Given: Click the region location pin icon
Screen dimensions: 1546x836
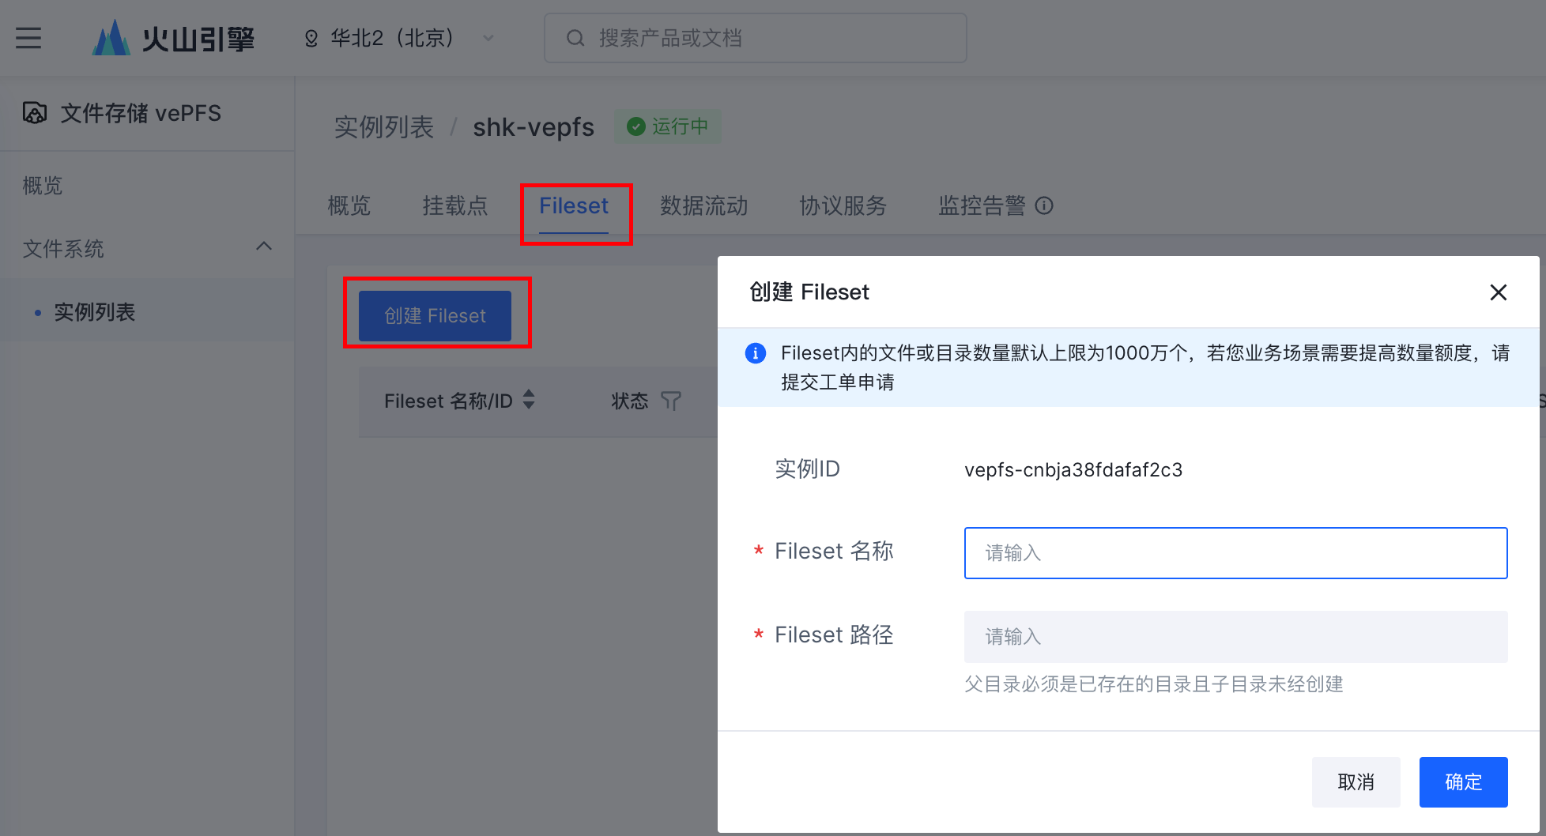Looking at the screenshot, I should point(311,39).
